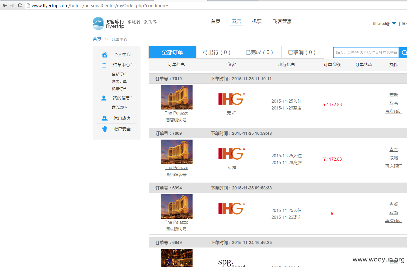Open The Palazzo hotel link in order 6994

tap(177, 222)
